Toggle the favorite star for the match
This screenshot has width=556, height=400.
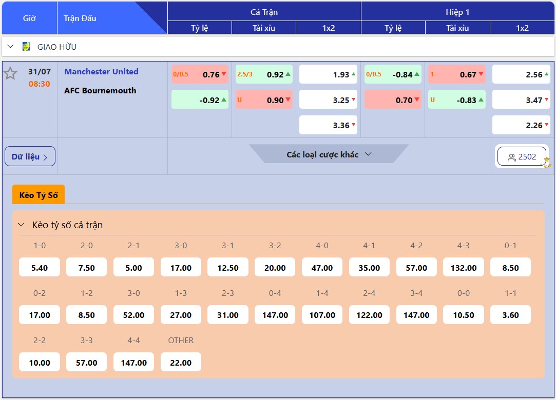click(x=10, y=74)
